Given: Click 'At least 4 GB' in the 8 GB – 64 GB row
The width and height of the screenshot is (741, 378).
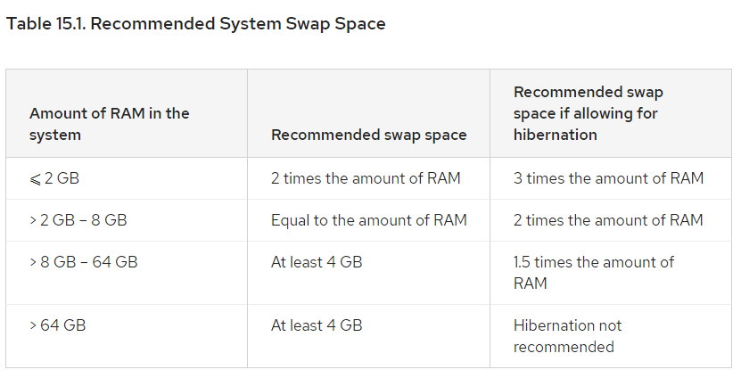Looking at the screenshot, I should (317, 262).
